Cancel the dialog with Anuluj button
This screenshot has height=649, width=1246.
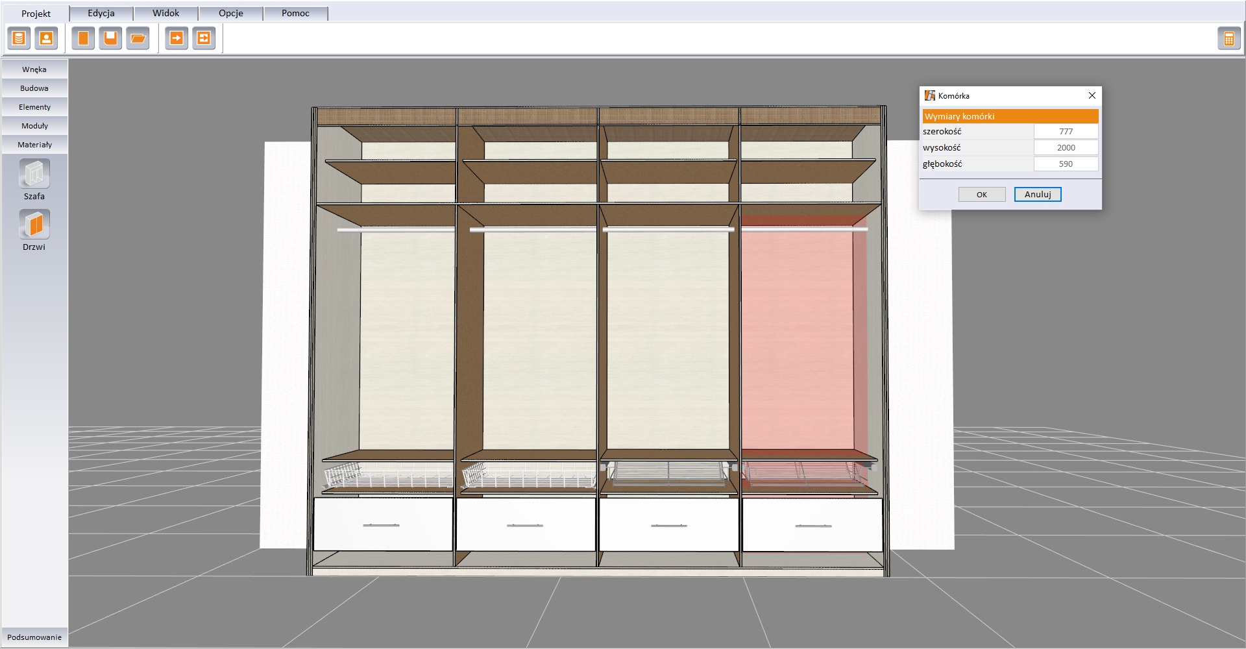(1037, 195)
